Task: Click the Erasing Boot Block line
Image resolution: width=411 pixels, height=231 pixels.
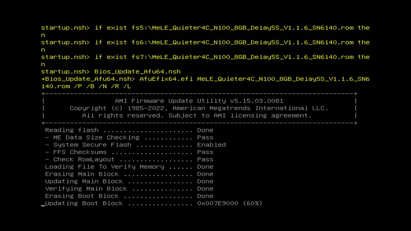Action: [x=129, y=196]
